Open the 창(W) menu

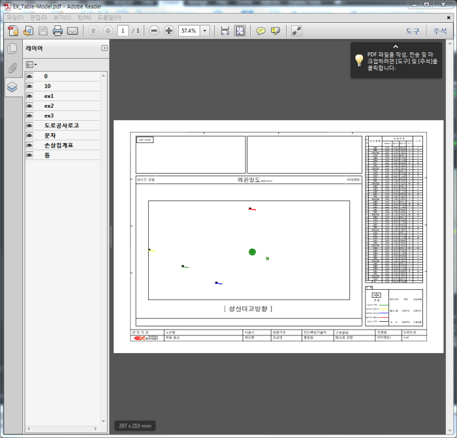coord(84,18)
